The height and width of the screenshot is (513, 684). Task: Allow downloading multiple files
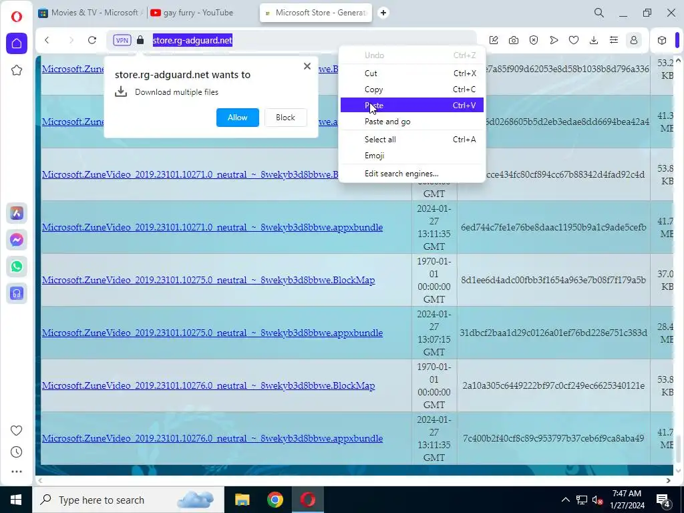[237, 118]
